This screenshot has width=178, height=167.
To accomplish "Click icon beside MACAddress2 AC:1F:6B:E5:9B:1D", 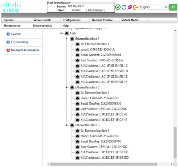I will click(x=77, y=71).
